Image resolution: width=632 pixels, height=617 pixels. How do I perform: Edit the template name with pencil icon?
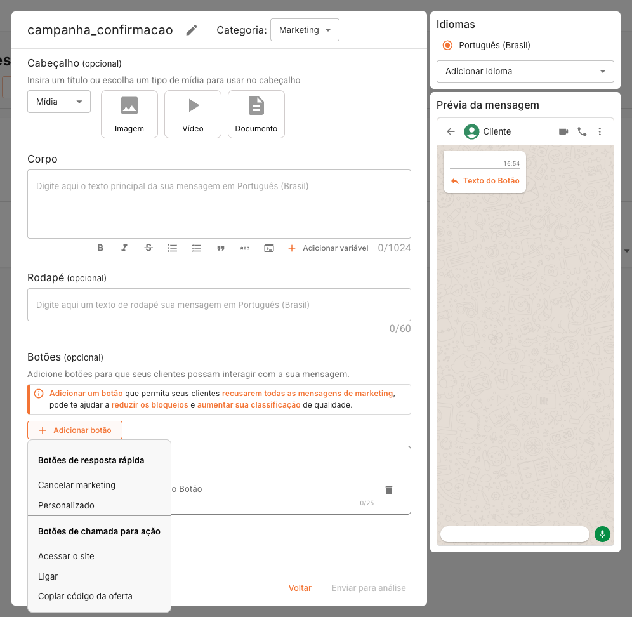click(x=192, y=30)
